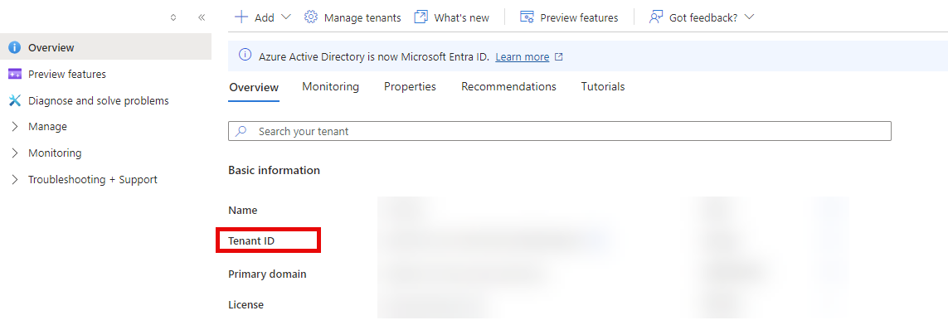
Task: Click the info icon in the Entra ID banner
Action: tap(245, 56)
